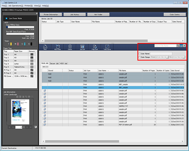Click the Printer Information button
This screenshot has height=151, width=189.
pyautogui.click(x=51, y=15)
